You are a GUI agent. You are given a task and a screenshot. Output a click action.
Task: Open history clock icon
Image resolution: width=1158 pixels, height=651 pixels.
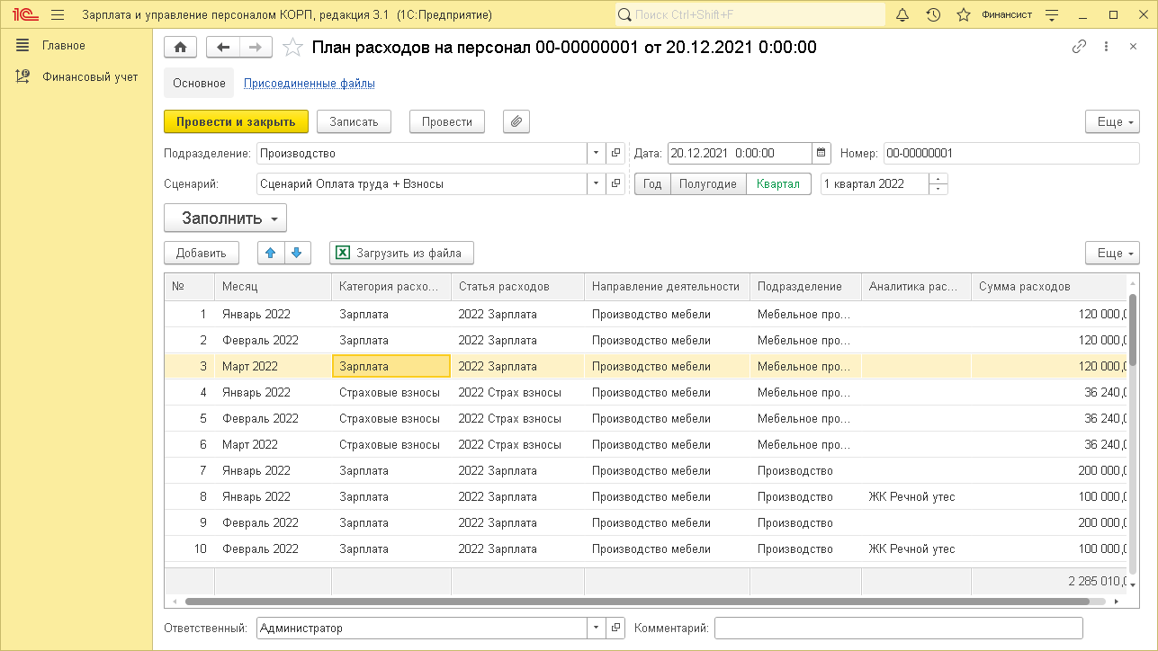tap(933, 15)
